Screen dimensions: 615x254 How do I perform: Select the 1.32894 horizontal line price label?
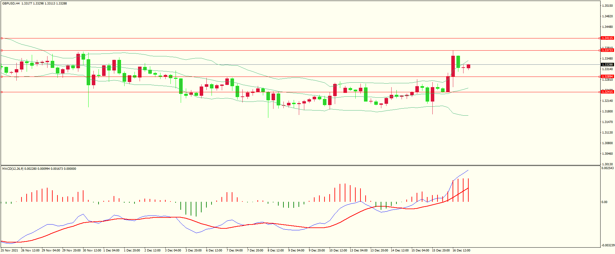[x=607, y=77]
